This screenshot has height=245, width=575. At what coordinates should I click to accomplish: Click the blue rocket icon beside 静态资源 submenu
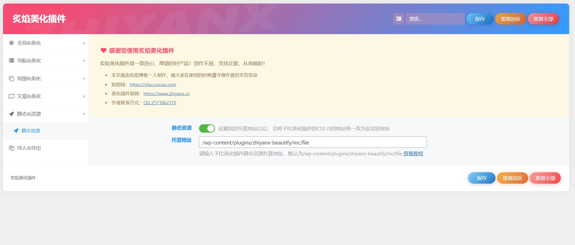pyautogui.click(x=16, y=131)
